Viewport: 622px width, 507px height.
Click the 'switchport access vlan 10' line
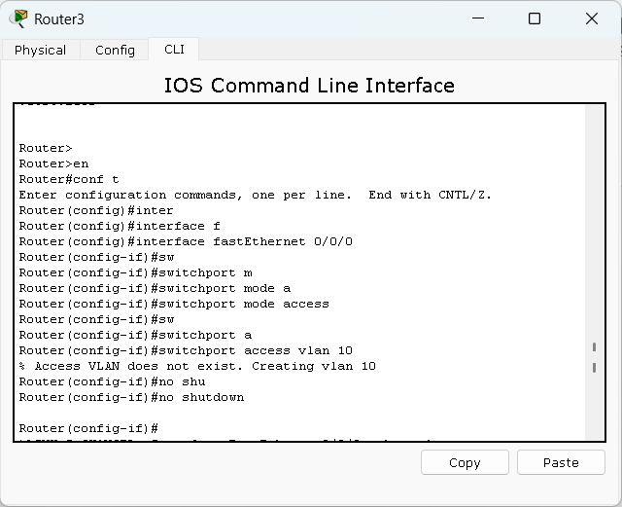point(186,350)
